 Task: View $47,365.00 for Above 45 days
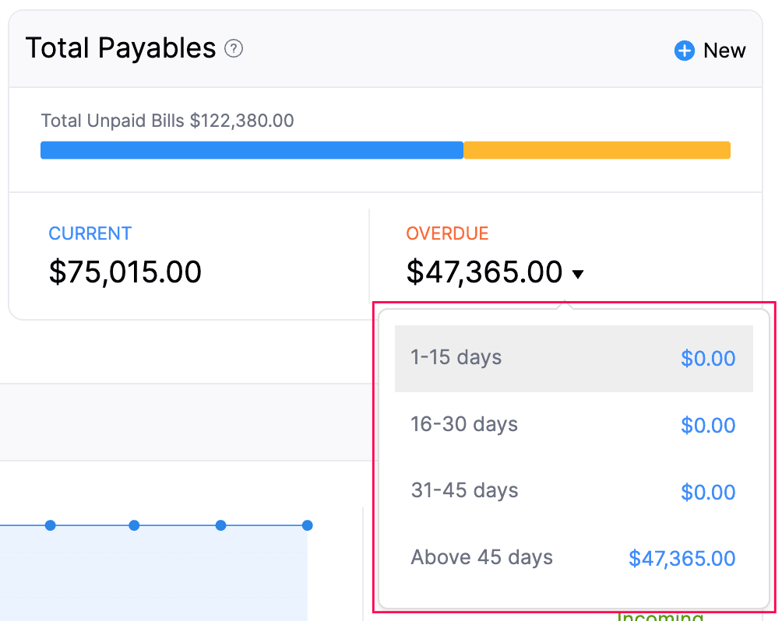pyautogui.click(x=682, y=558)
